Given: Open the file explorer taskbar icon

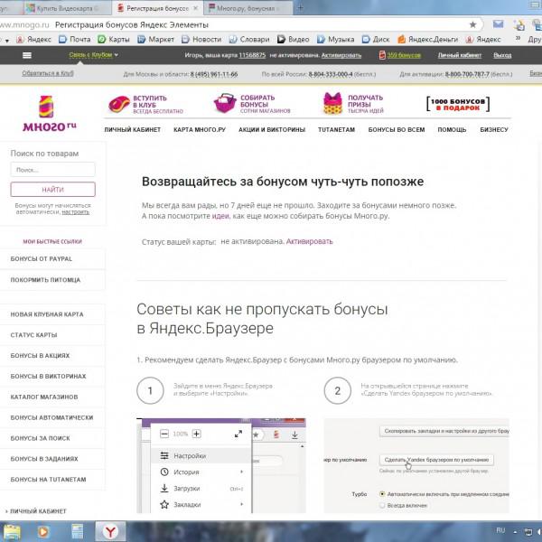Looking at the screenshot, I should (12, 532).
